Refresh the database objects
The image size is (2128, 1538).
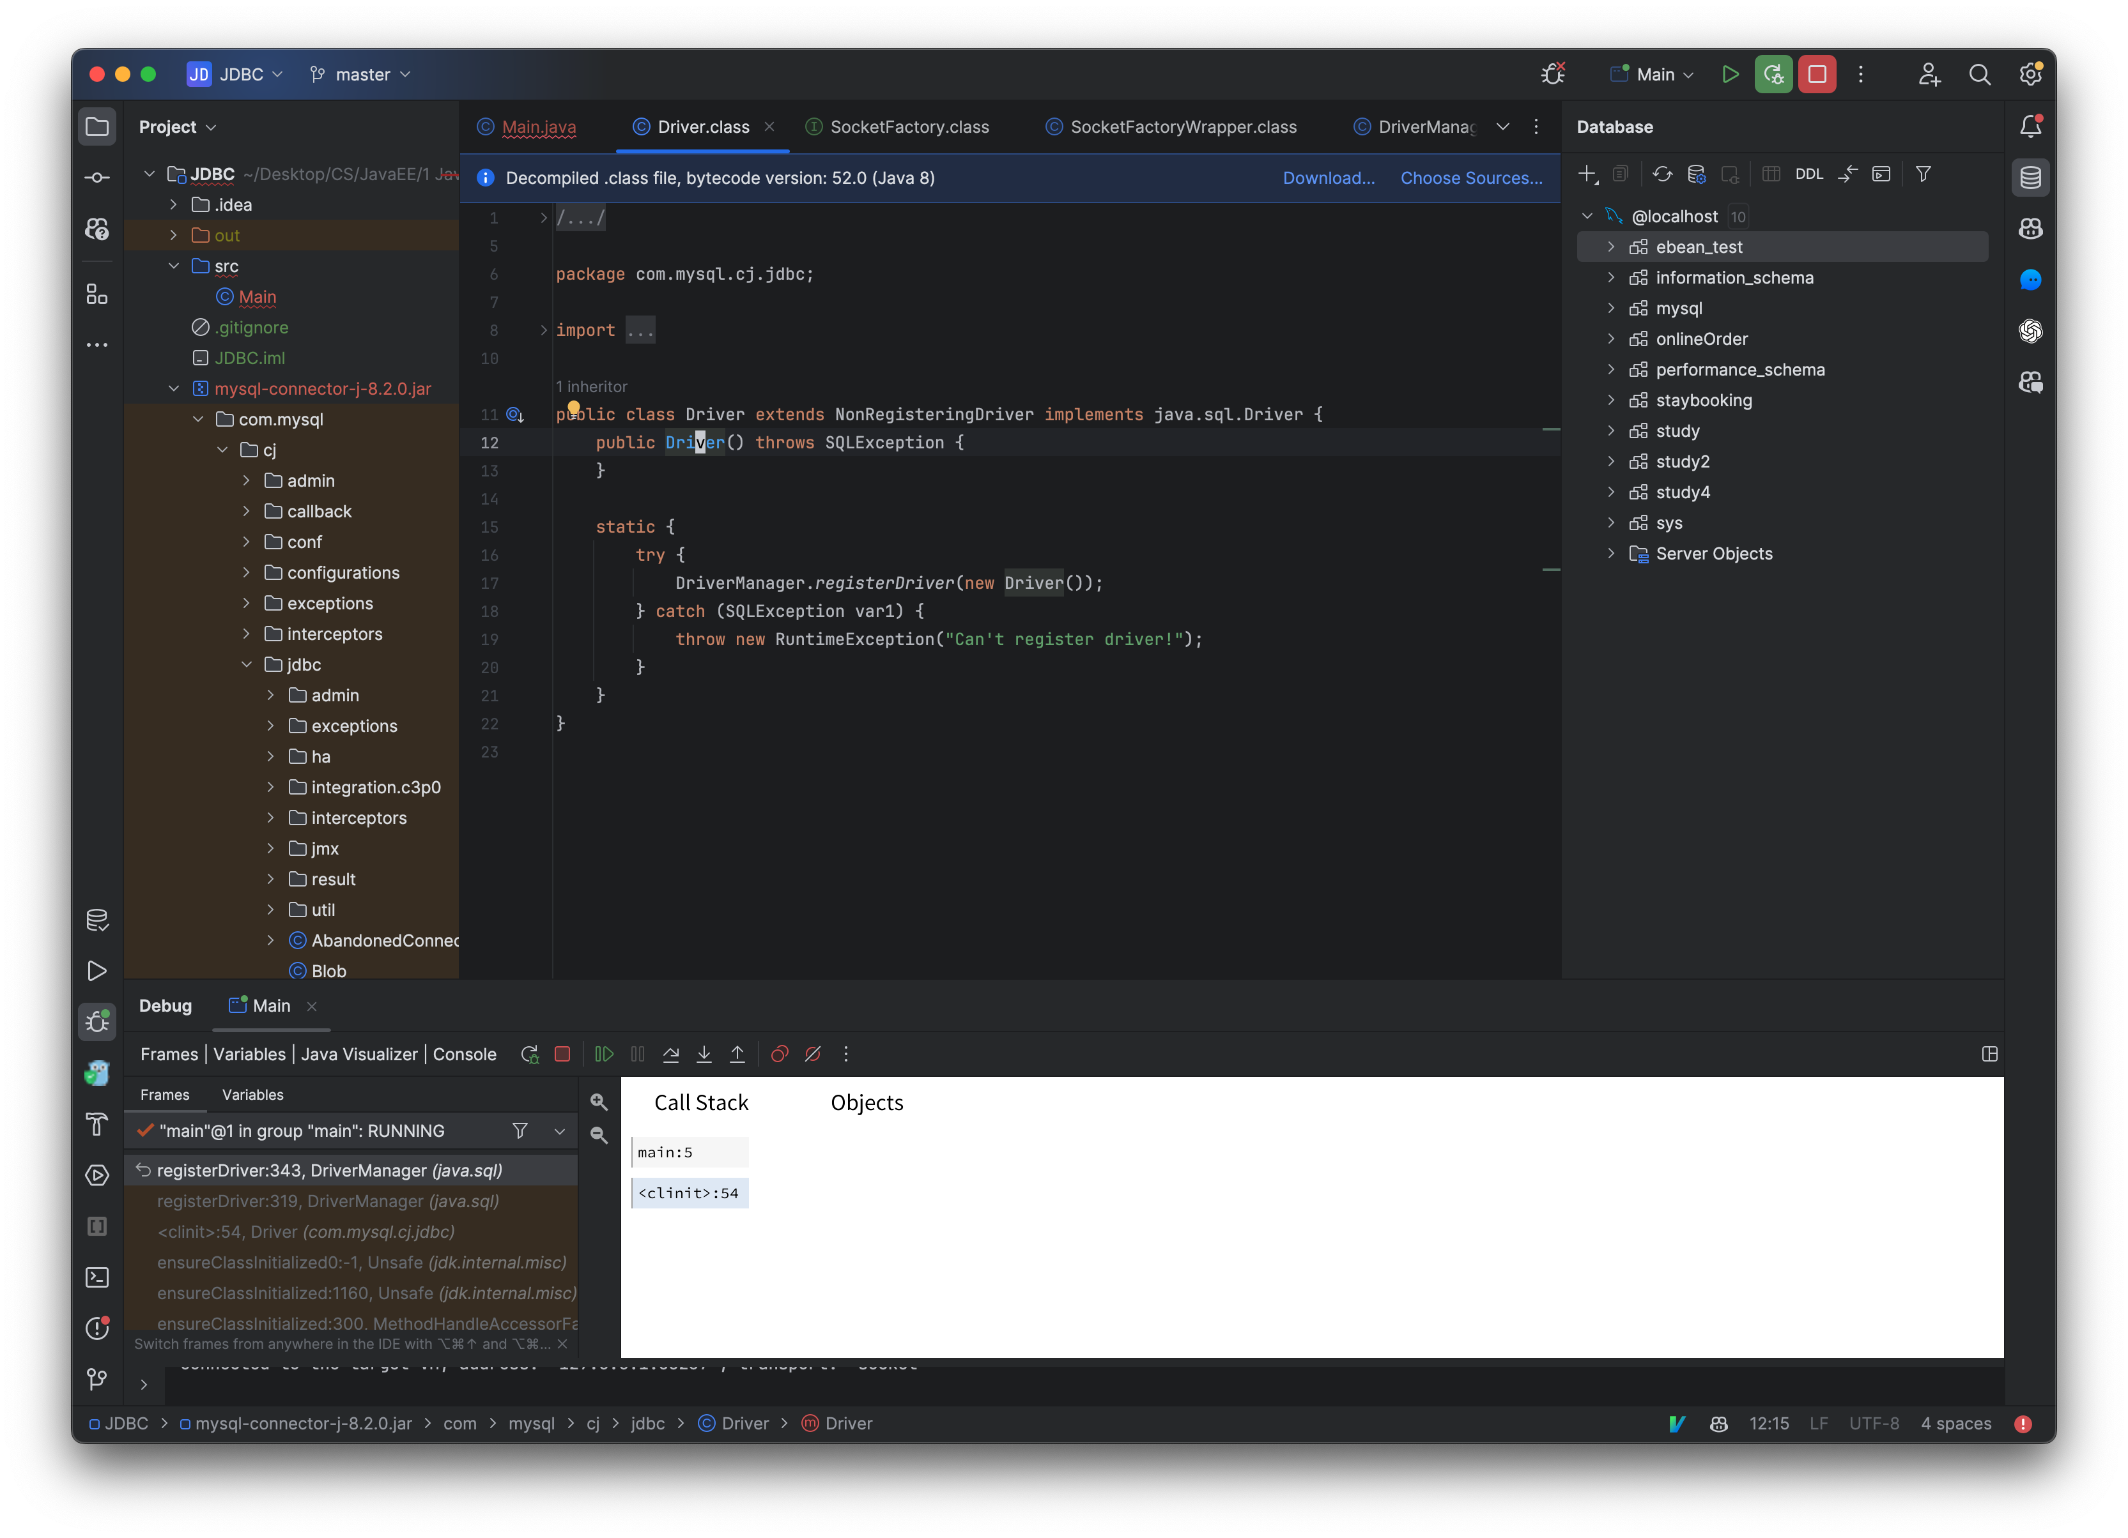pyautogui.click(x=1663, y=174)
